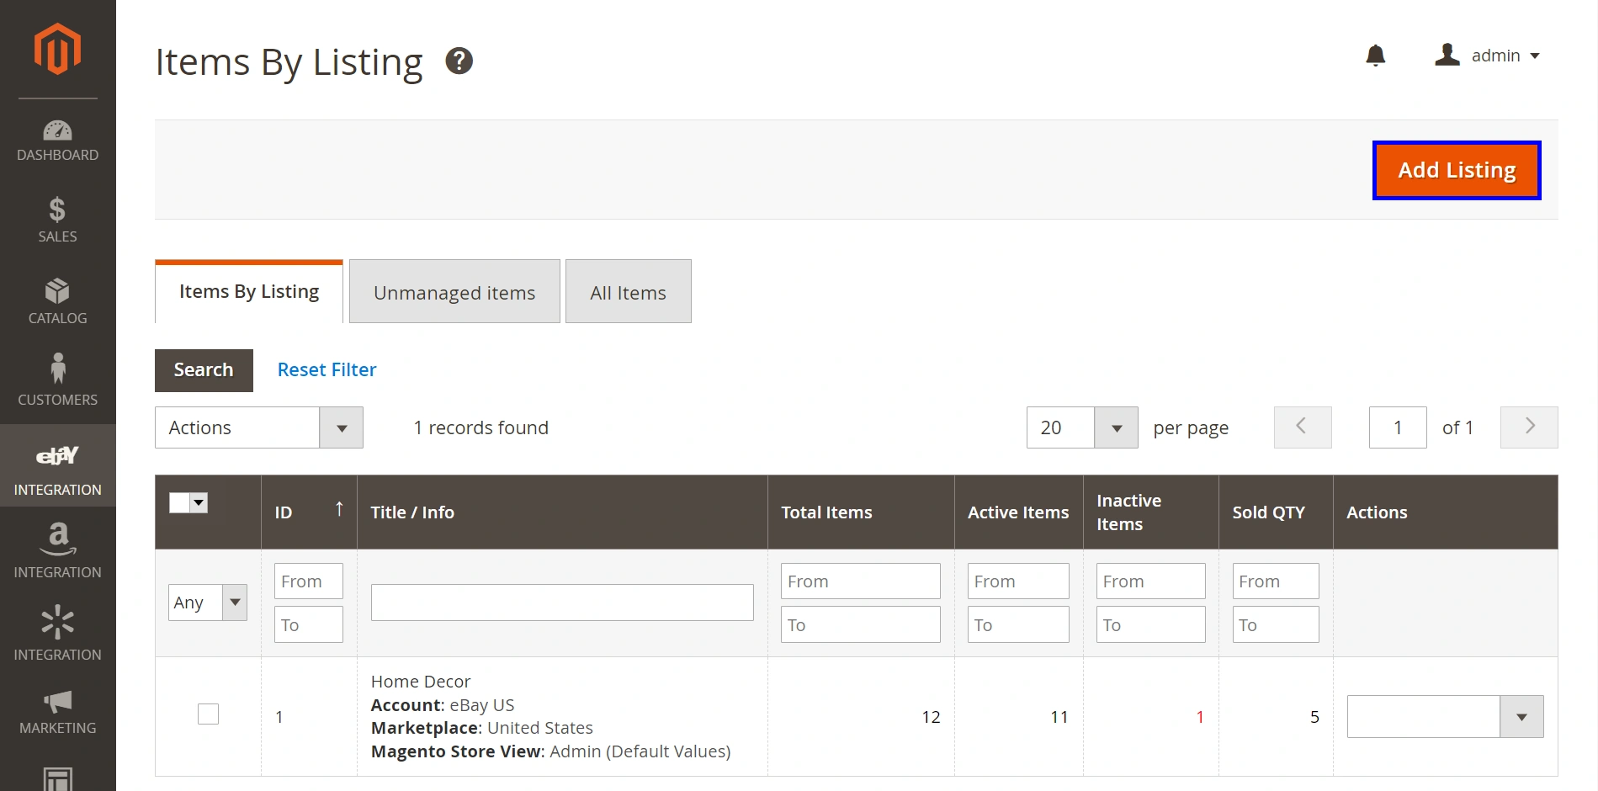The image size is (1598, 791).
Task: Open notifications via the bell icon
Action: (x=1376, y=55)
